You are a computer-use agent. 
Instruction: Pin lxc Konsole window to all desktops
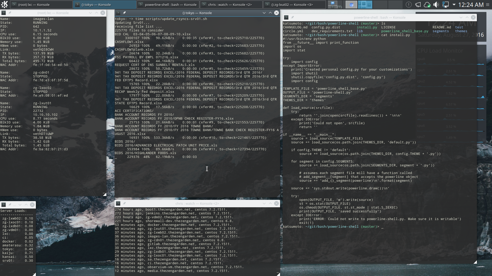(x=10, y=13)
